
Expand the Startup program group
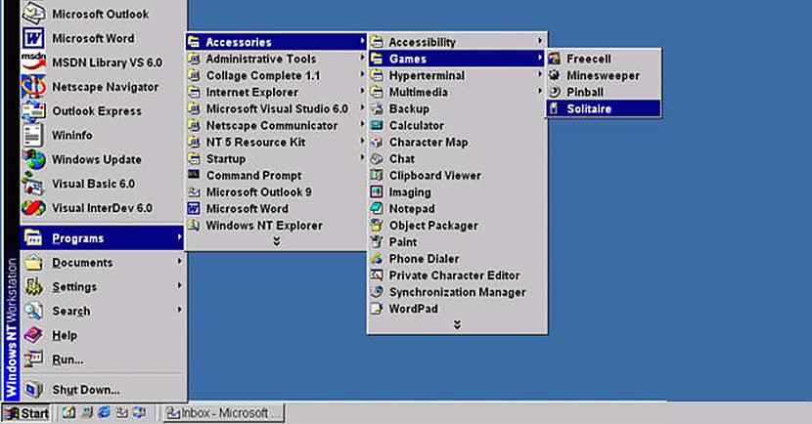pyautogui.click(x=276, y=158)
